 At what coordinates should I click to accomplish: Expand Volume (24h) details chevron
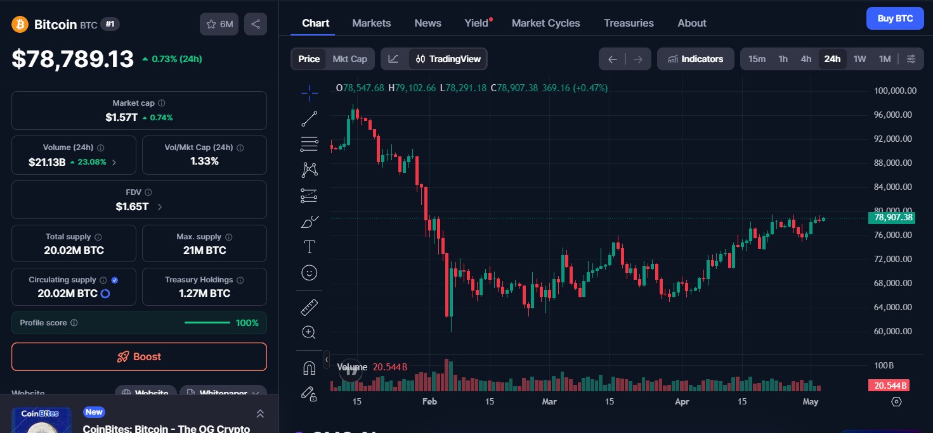click(114, 162)
